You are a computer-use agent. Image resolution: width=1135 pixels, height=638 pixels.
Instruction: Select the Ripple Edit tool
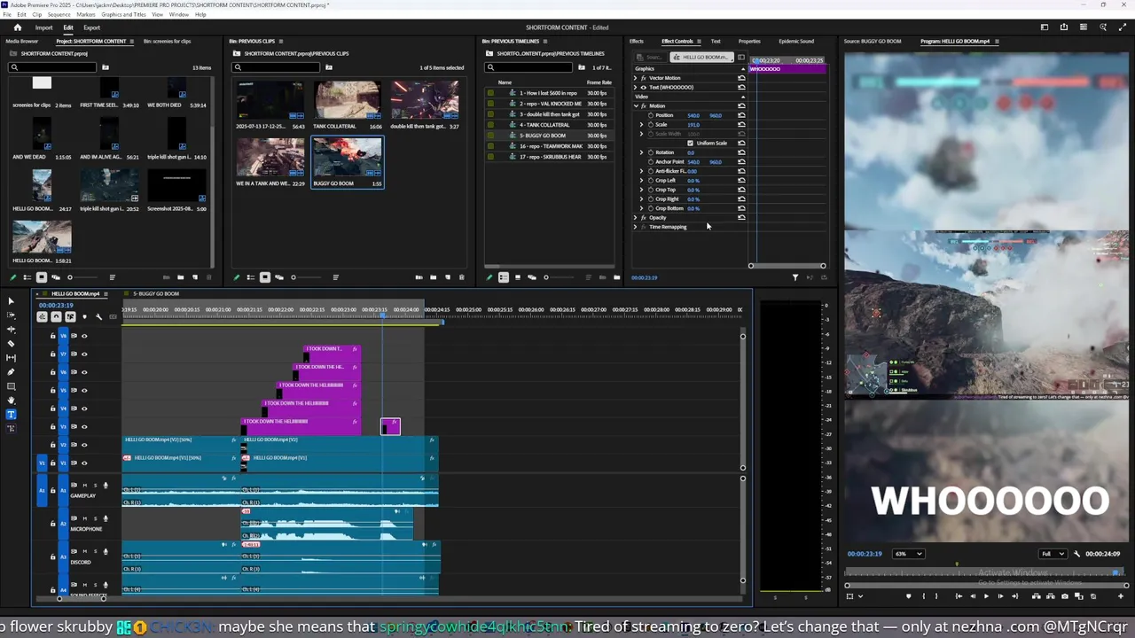point(11,329)
